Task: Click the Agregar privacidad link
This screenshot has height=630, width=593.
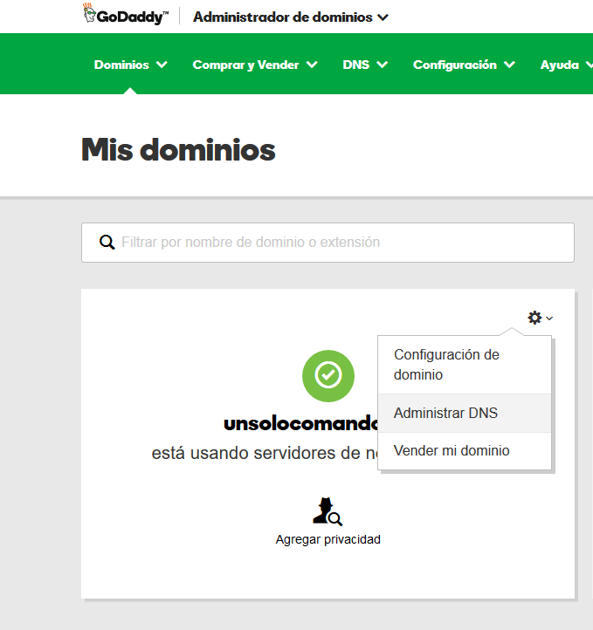Action: 328,539
